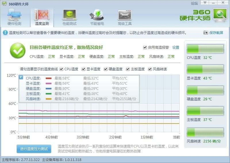Click the green 主板温度 legend color
Screen dimensions: 230x163
[49, 94]
